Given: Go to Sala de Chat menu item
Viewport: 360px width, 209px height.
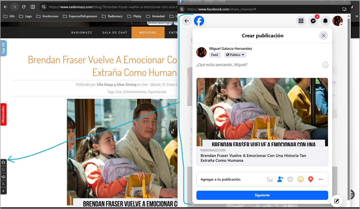Looking at the screenshot, I should (115, 33).
